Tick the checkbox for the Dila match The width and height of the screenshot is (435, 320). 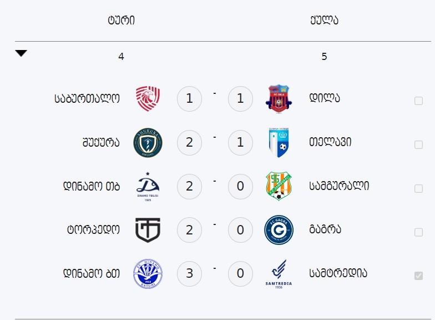pyautogui.click(x=418, y=101)
